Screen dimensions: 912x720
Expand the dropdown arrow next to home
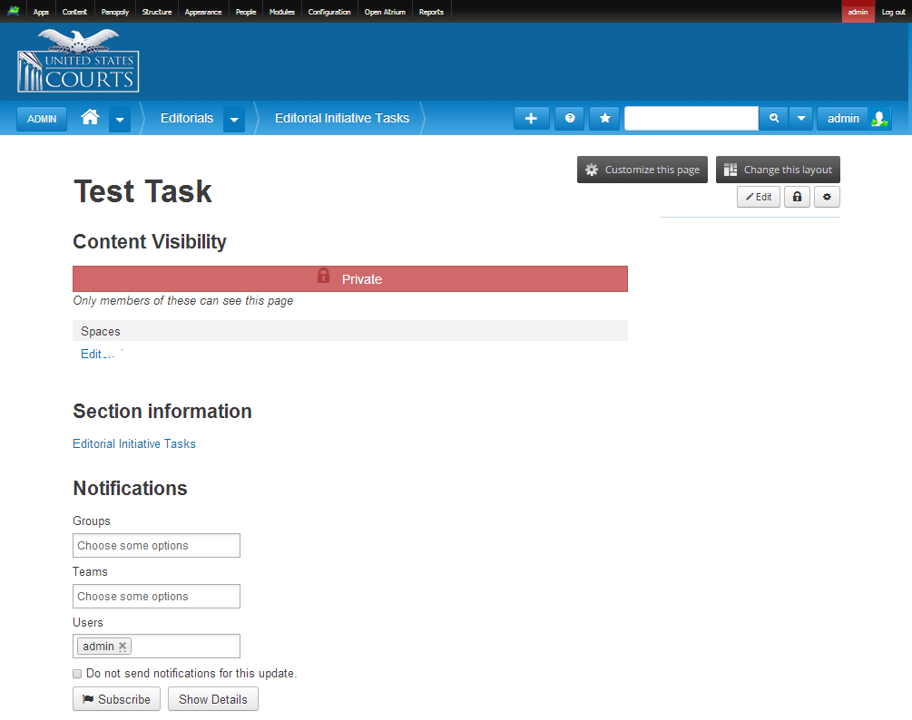click(119, 119)
